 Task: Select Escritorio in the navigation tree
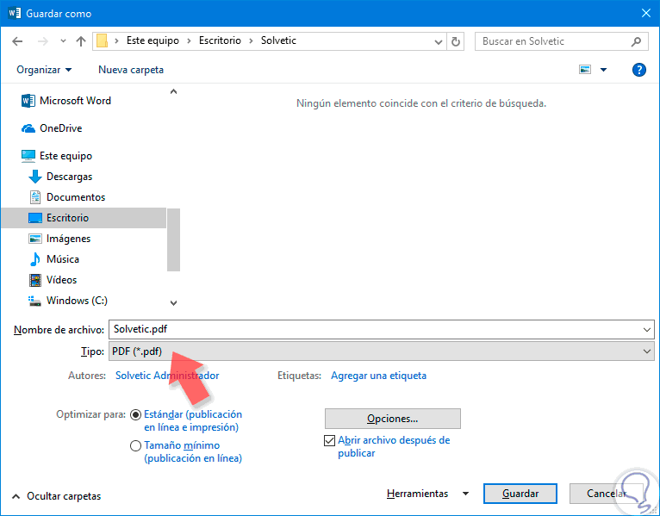pyautogui.click(x=84, y=218)
